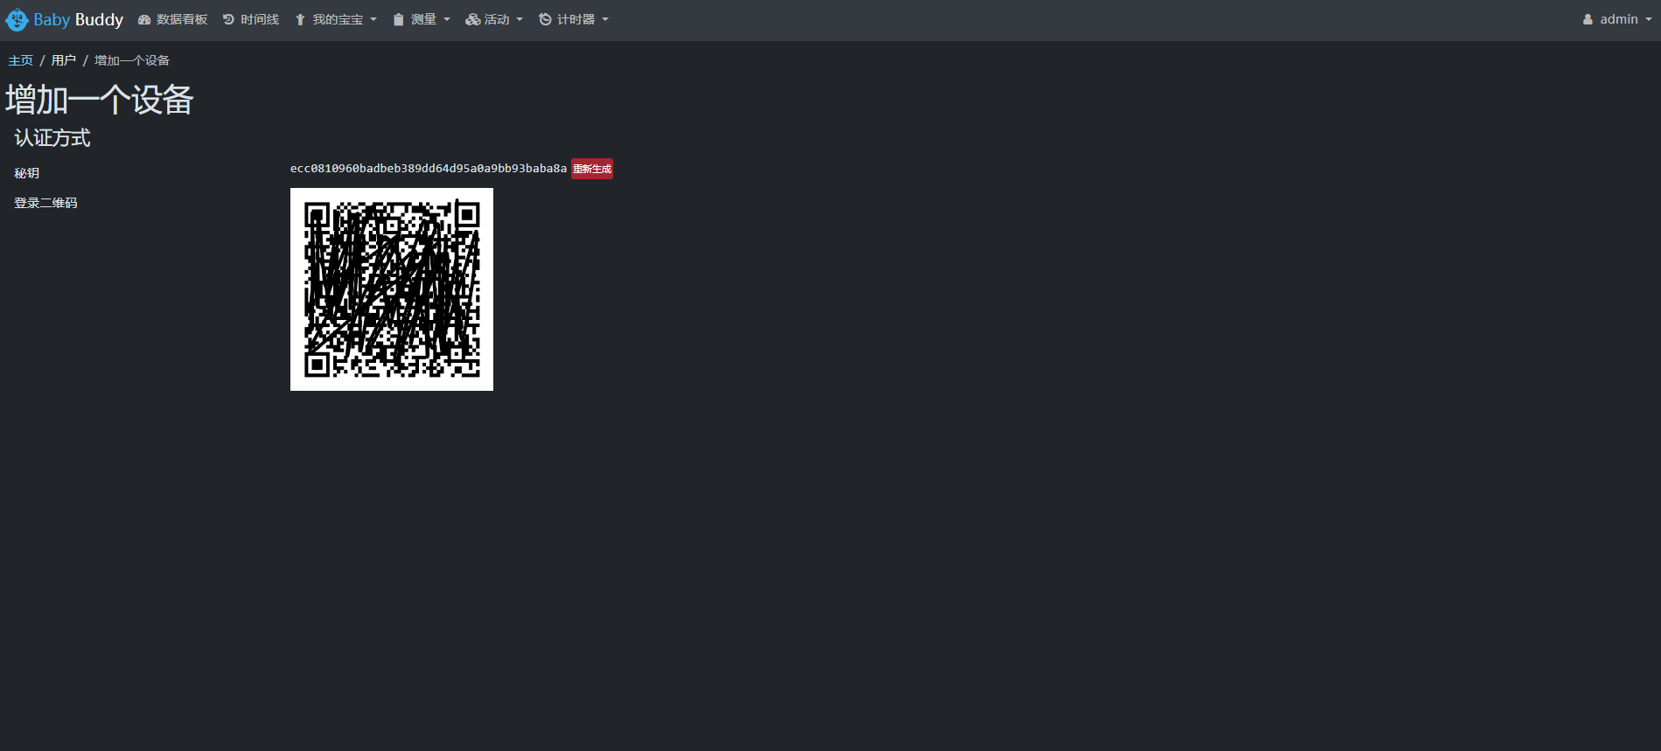
Task: Expand the 我的宝宝 dropdown arrow
Action: (373, 20)
